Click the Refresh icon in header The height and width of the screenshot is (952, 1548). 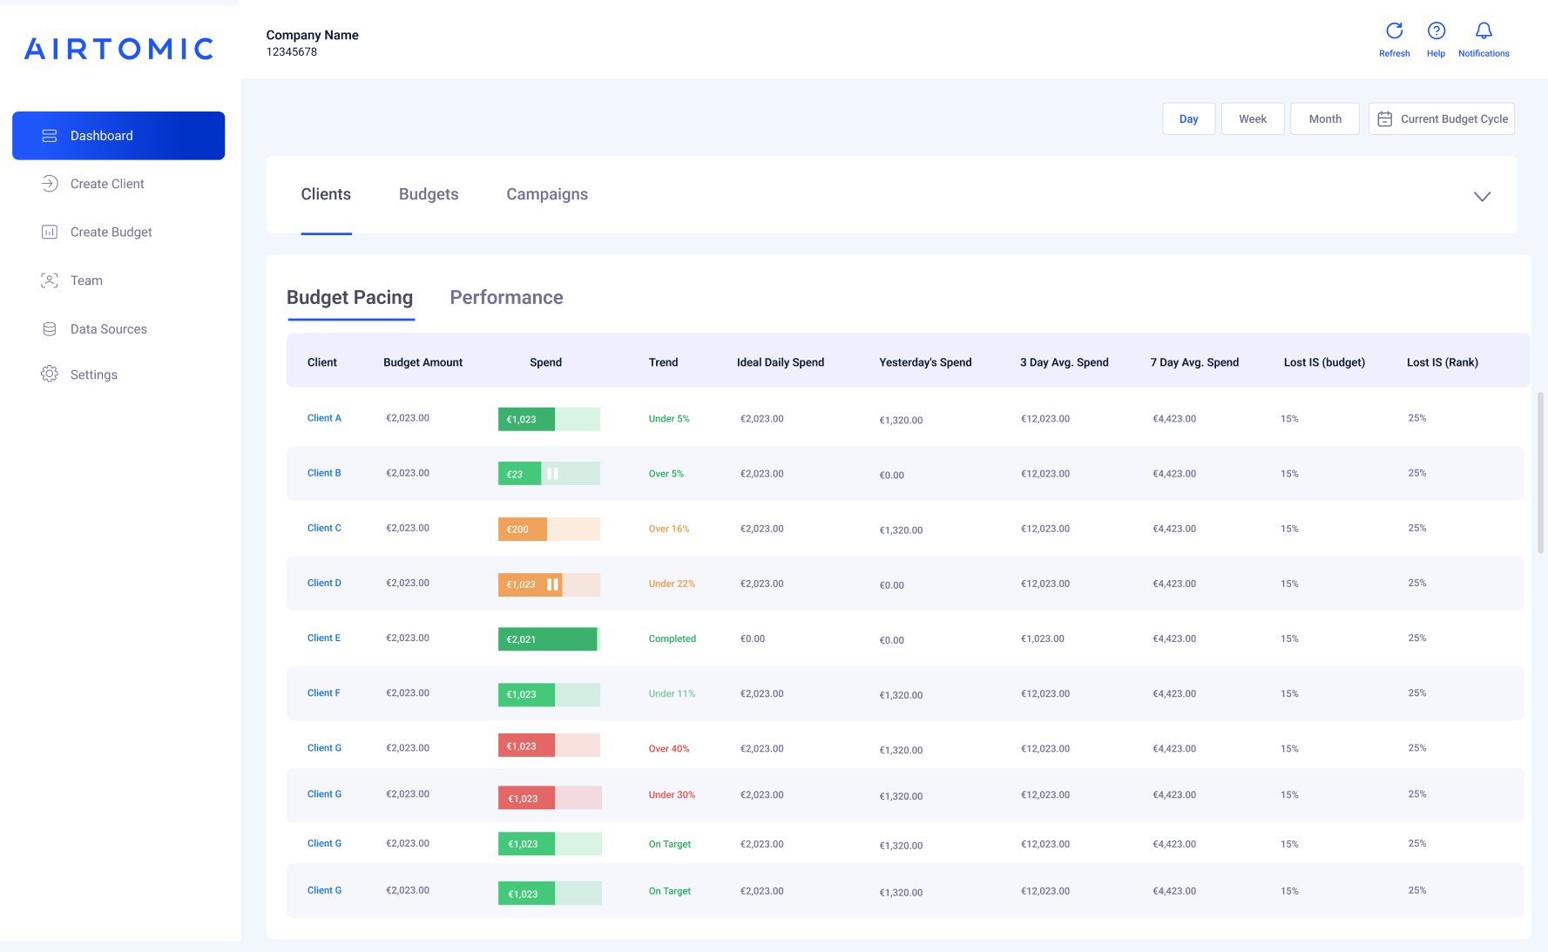pyautogui.click(x=1394, y=31)
